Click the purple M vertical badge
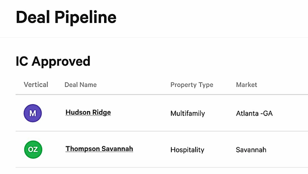This screenshot has height=174, width=308. click(x=32, y=113)
